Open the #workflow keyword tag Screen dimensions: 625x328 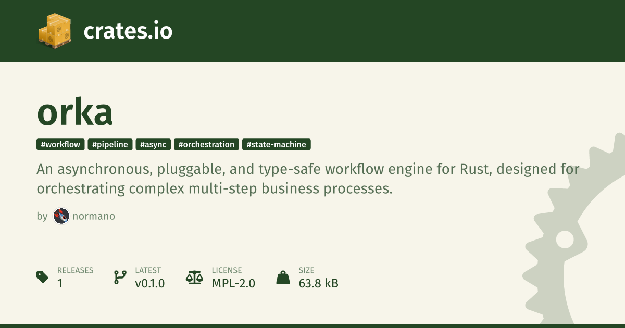pos(60,145)
